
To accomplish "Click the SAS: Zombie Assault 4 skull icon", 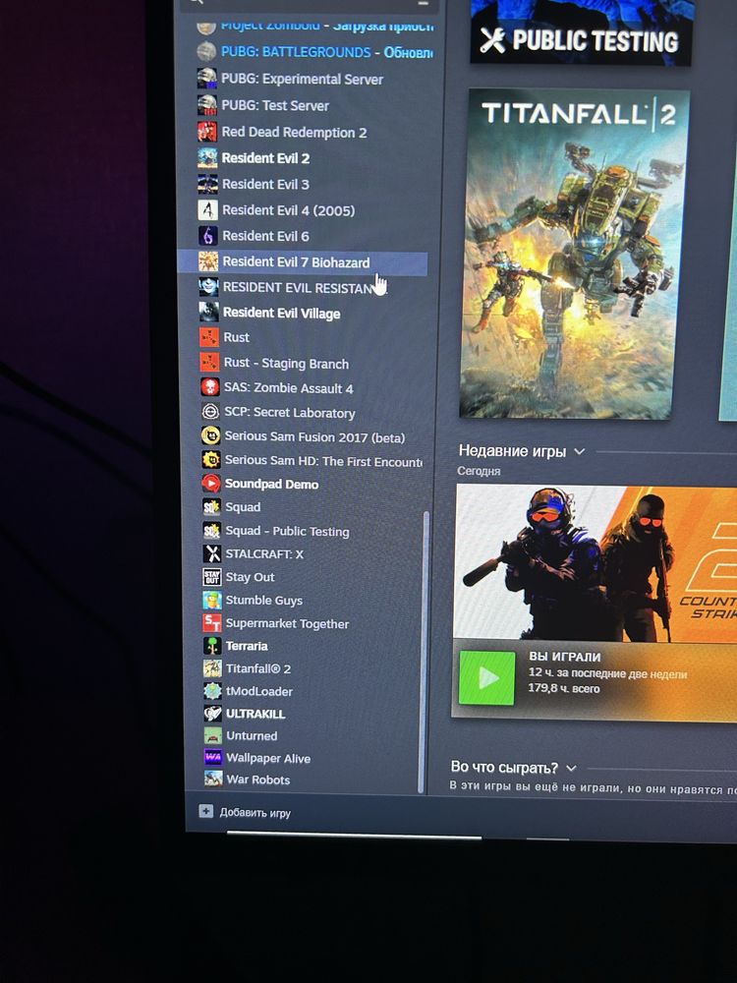I will pos(210,387).
